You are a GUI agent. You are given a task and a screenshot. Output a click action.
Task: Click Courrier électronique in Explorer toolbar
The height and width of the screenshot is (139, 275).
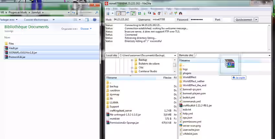[36, 20]
